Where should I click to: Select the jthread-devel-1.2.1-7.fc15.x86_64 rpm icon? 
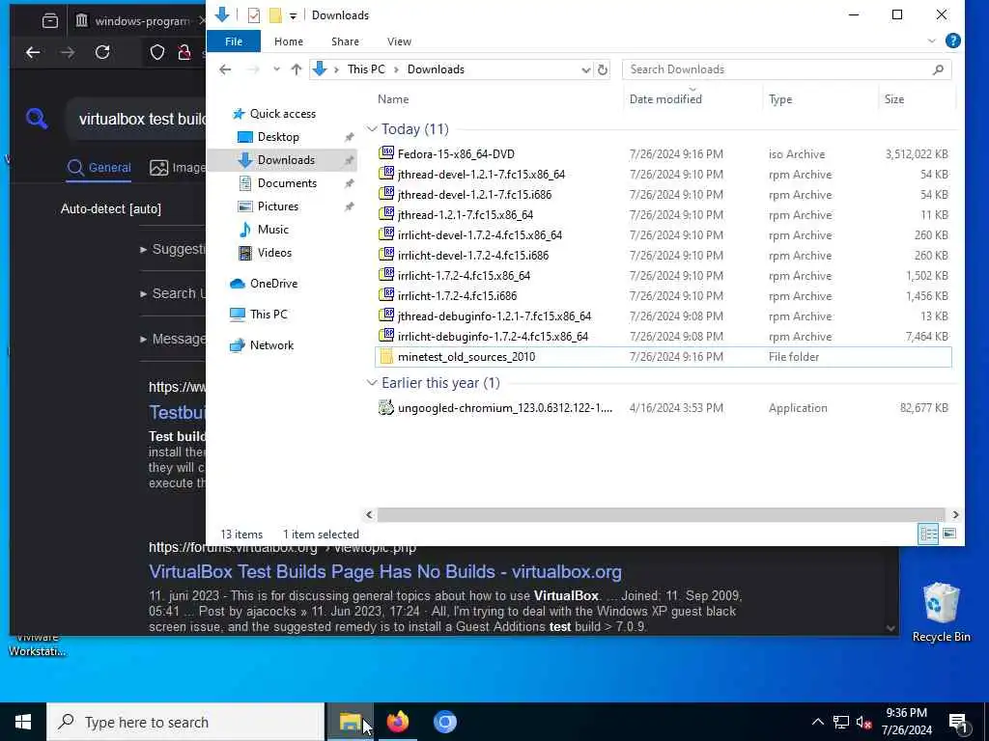pyautogui.click(x=386, y=174)
